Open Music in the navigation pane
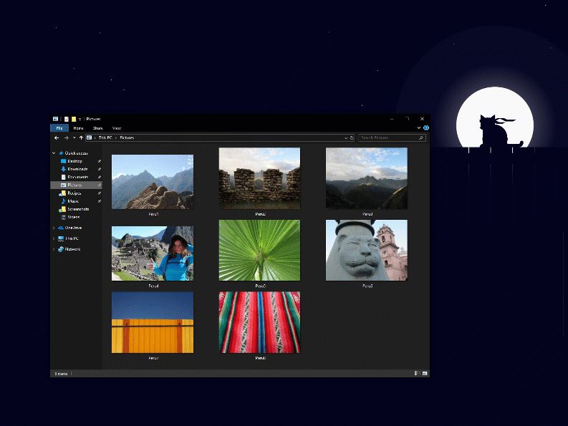 click(x=73, y=201)
